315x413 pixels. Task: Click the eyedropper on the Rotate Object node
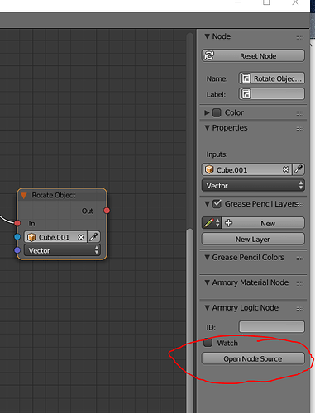coord(93,237)
